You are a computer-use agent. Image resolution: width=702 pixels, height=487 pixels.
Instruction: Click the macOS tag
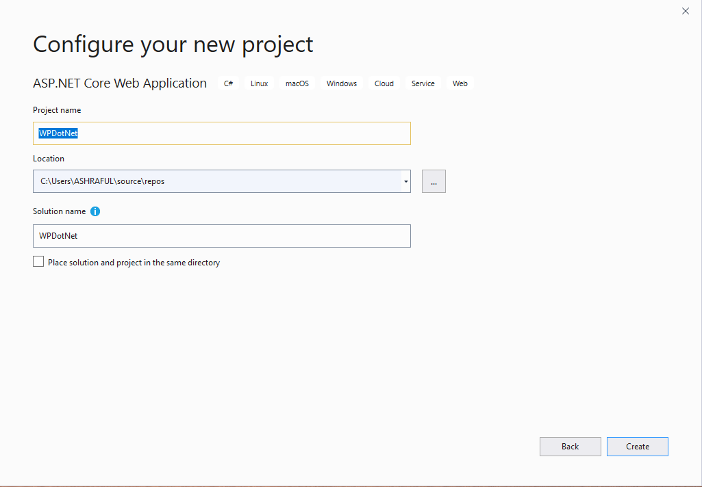click(x=297, y=83)
